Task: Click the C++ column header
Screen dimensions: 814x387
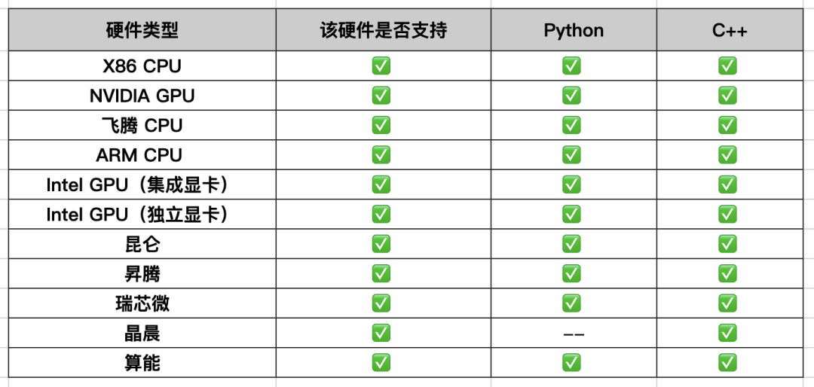Action: pyautogui.click(x=730, y=30)
